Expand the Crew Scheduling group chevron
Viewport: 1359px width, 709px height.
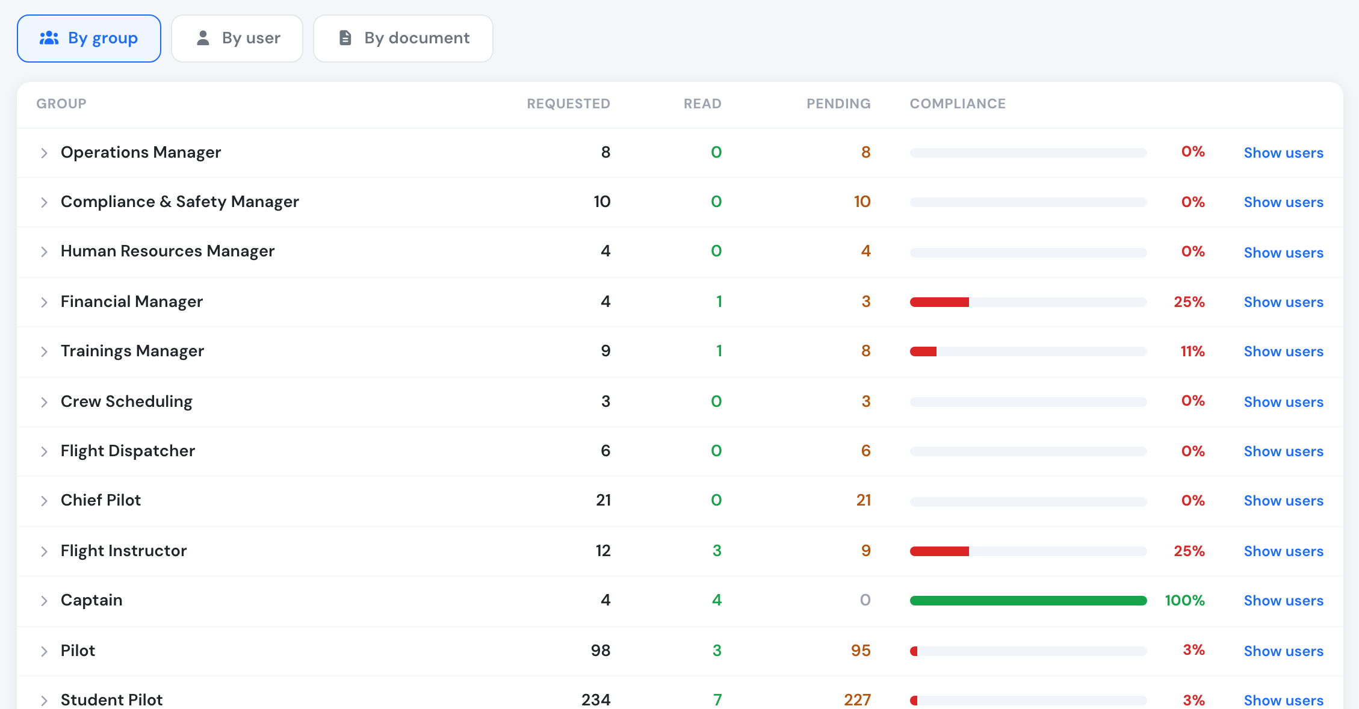click(x=44, y=402)
